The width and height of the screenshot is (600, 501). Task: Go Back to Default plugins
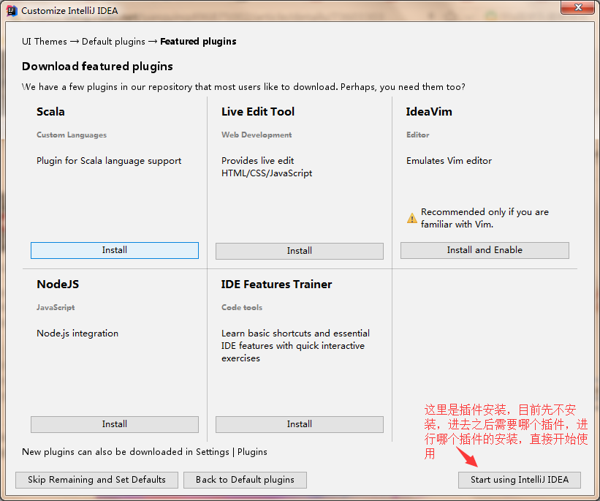click(245, 480)
